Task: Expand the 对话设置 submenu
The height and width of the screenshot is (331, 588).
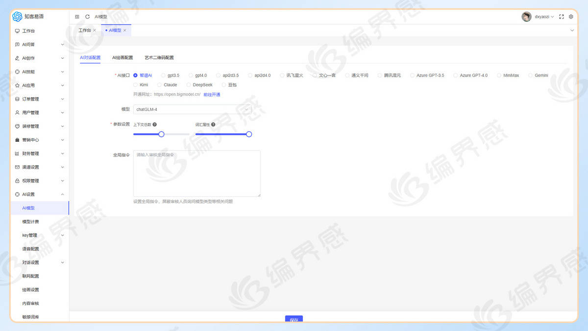Action: click(62, 262)
